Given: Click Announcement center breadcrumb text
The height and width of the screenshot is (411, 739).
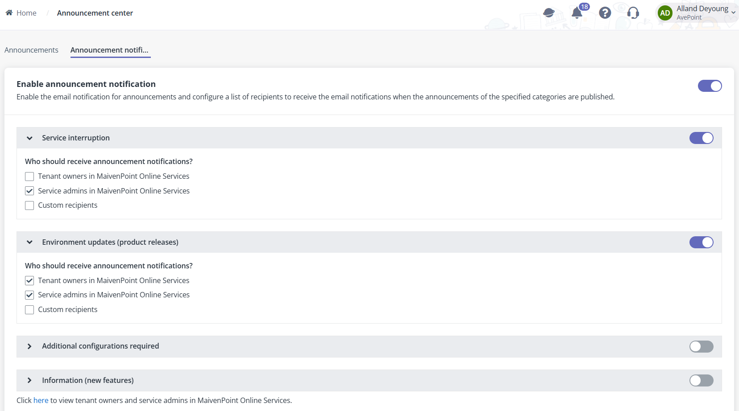Looking at the screenshot, I should pos(95,13).
